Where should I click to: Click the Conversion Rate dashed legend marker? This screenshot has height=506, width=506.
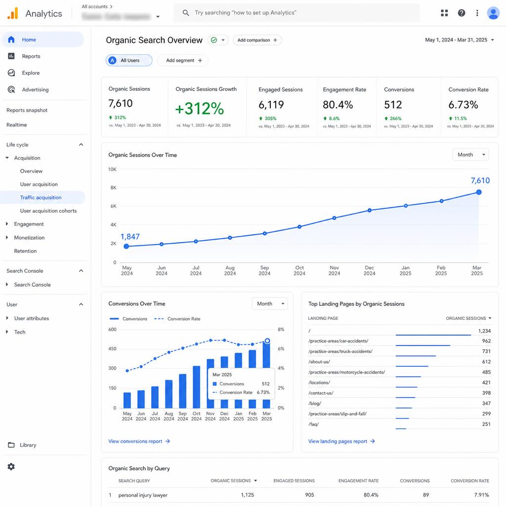[159, 319]
